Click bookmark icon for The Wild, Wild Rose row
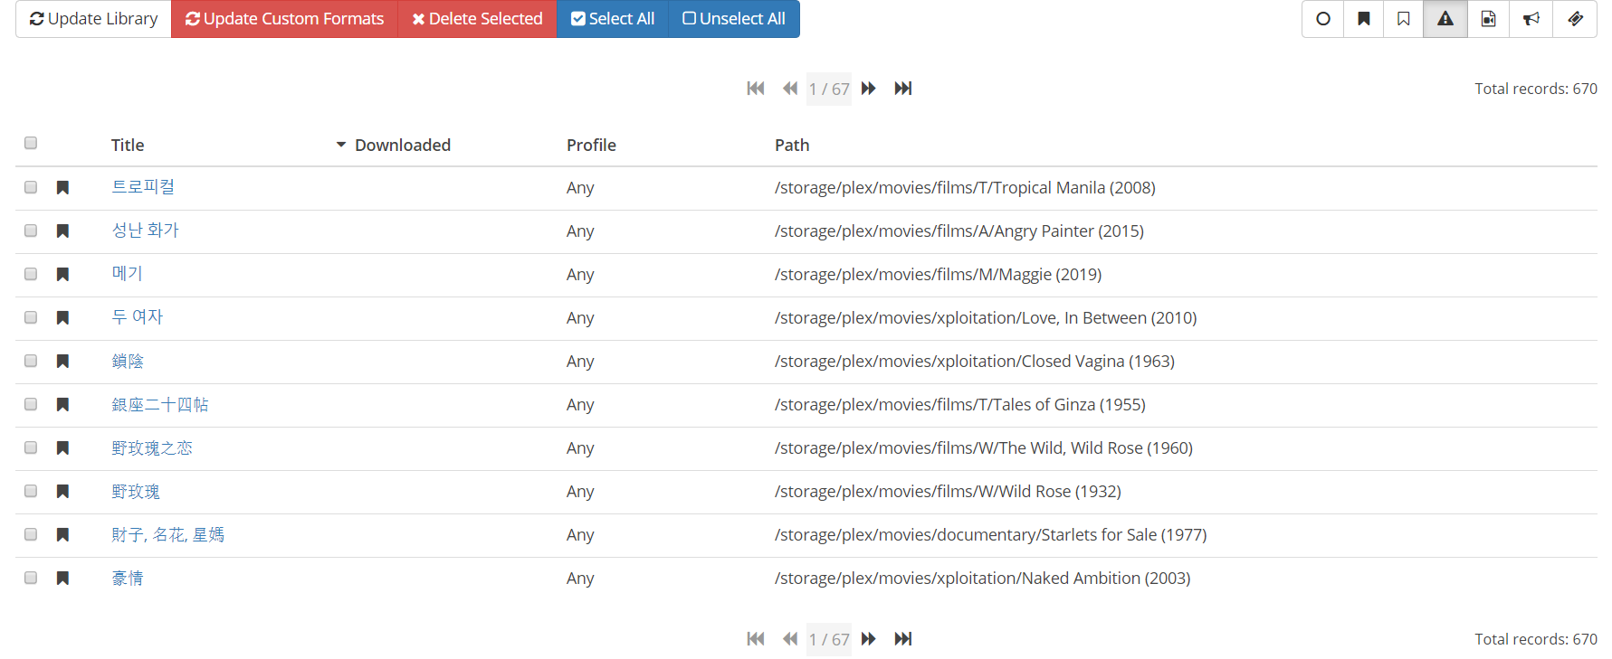1612x659 pixels. [x=62, y=448]
